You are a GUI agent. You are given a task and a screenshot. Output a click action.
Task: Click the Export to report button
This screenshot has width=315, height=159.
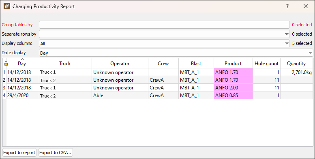19,153
